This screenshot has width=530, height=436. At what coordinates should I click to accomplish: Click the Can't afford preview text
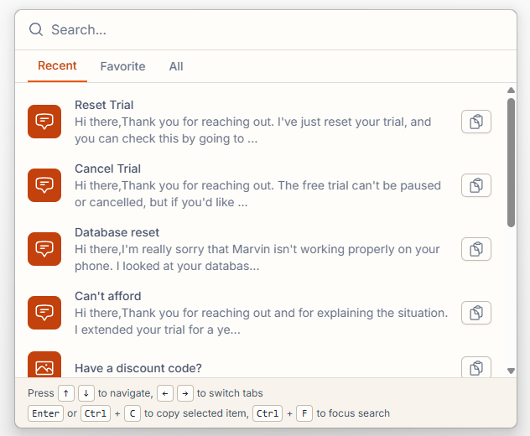point(261,321)
